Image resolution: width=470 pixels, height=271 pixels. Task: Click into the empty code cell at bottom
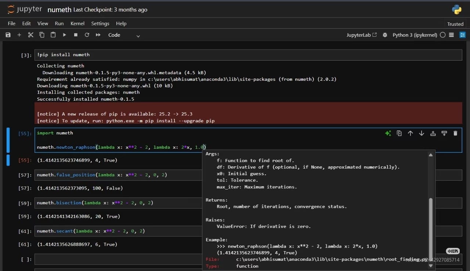[117, 259]
